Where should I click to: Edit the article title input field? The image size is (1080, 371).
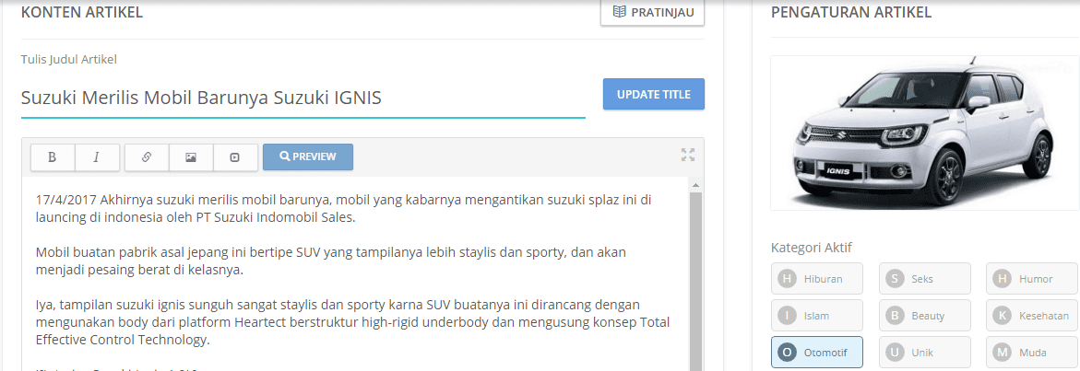coord(303,98)
